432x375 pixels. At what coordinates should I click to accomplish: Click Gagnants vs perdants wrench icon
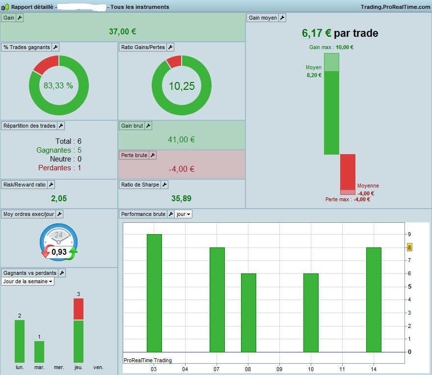click(62, 273)
